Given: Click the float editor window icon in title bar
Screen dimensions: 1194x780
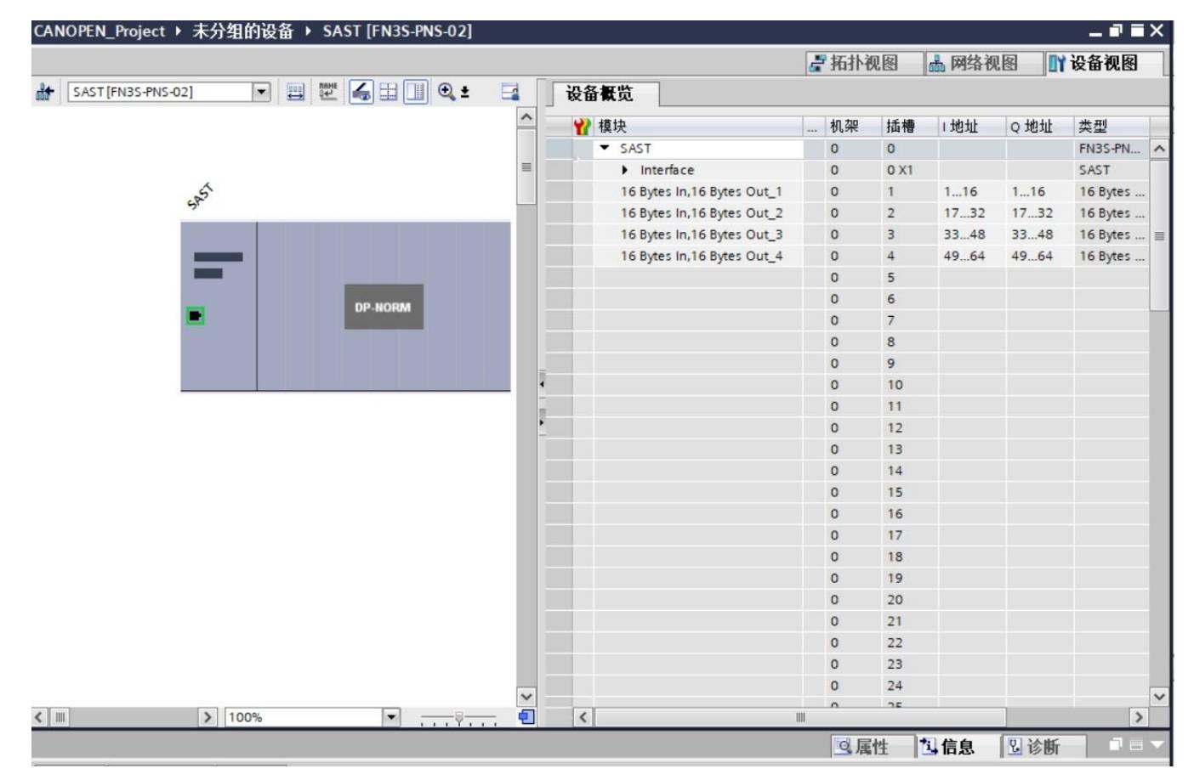Looking at the screenshot, I should 1116,31.
